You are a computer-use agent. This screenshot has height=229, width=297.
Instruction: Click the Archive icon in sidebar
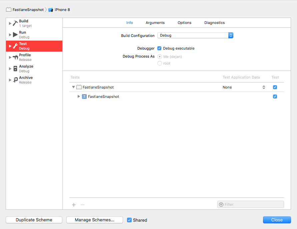point(15,80)
